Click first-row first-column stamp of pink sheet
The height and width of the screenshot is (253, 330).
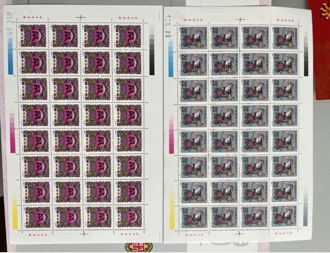click(33, 36)
